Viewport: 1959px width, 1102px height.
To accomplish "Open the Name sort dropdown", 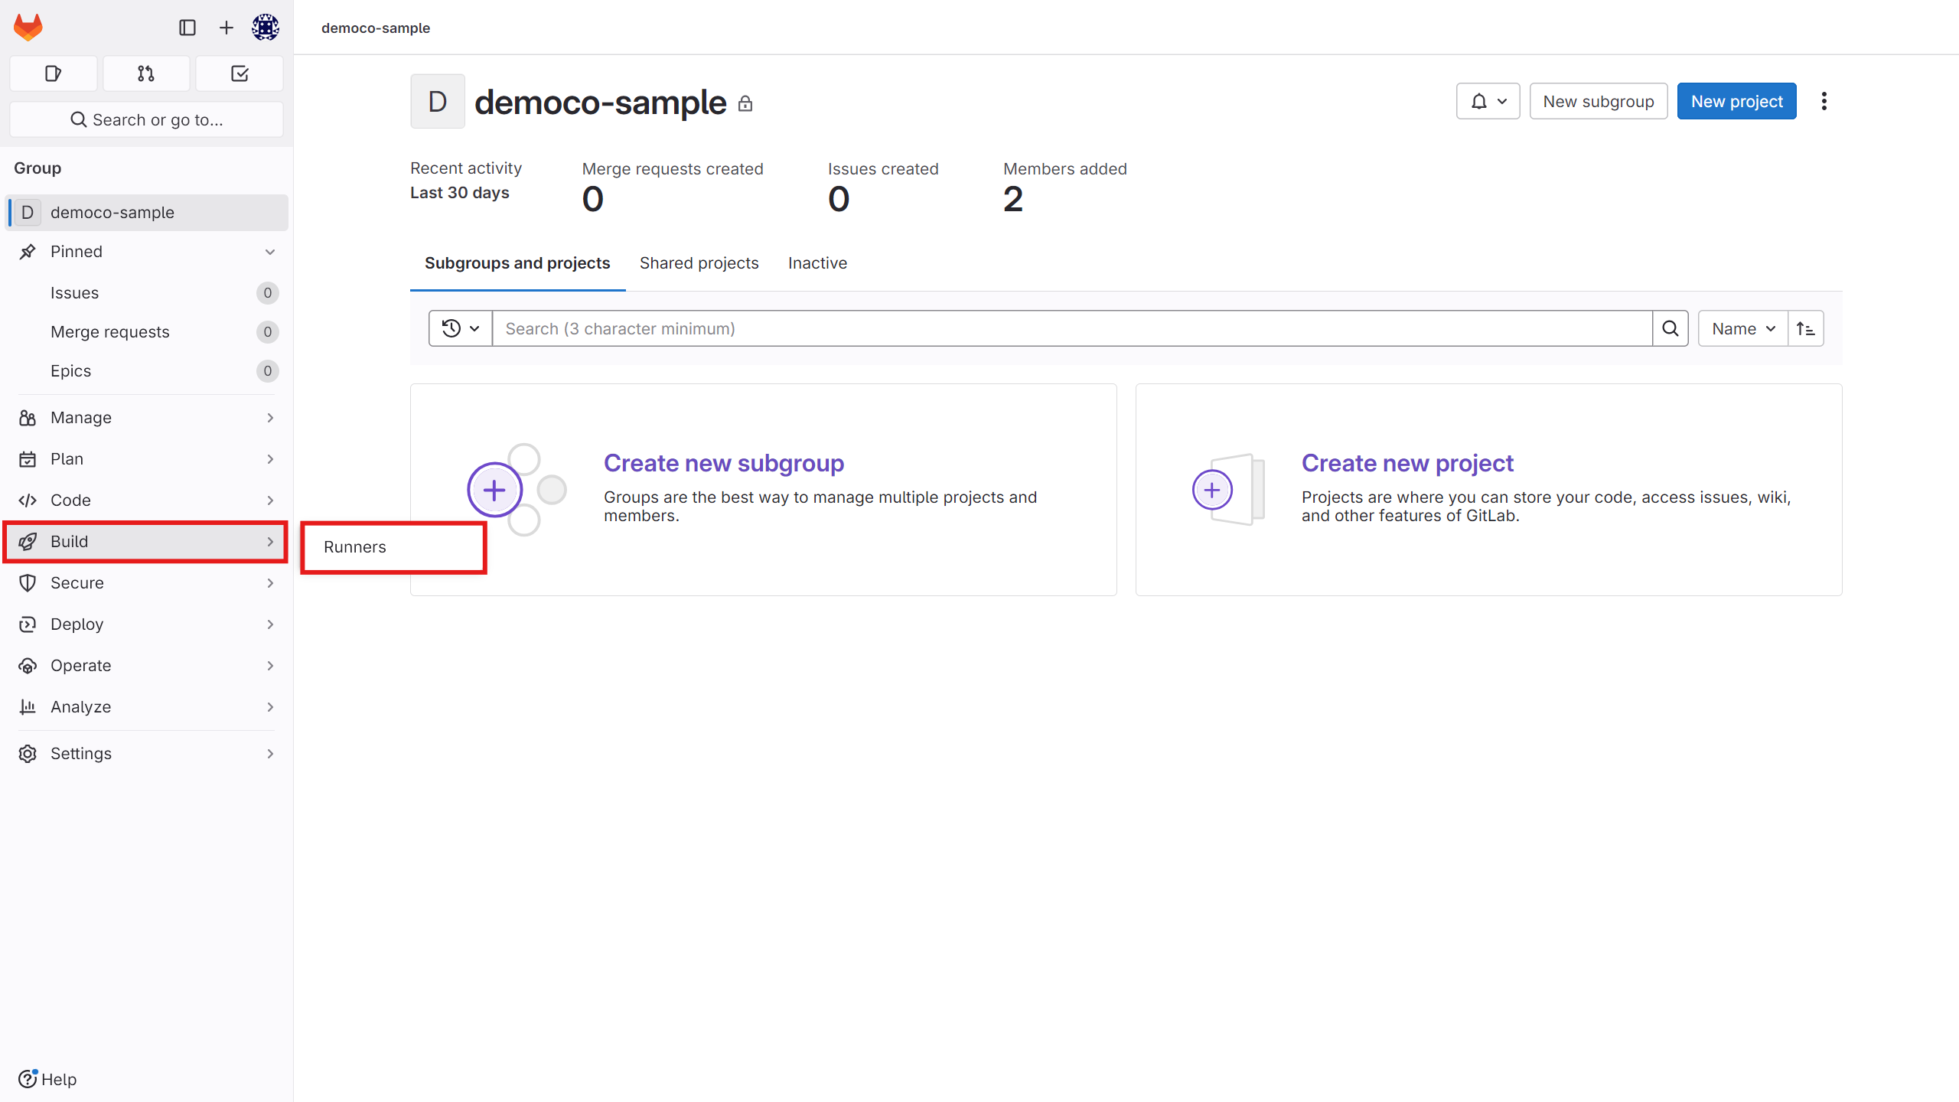I will (1742, 328).
